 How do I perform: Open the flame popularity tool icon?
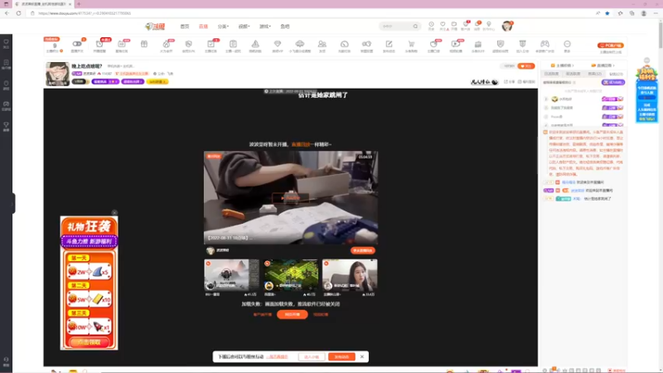167,46
